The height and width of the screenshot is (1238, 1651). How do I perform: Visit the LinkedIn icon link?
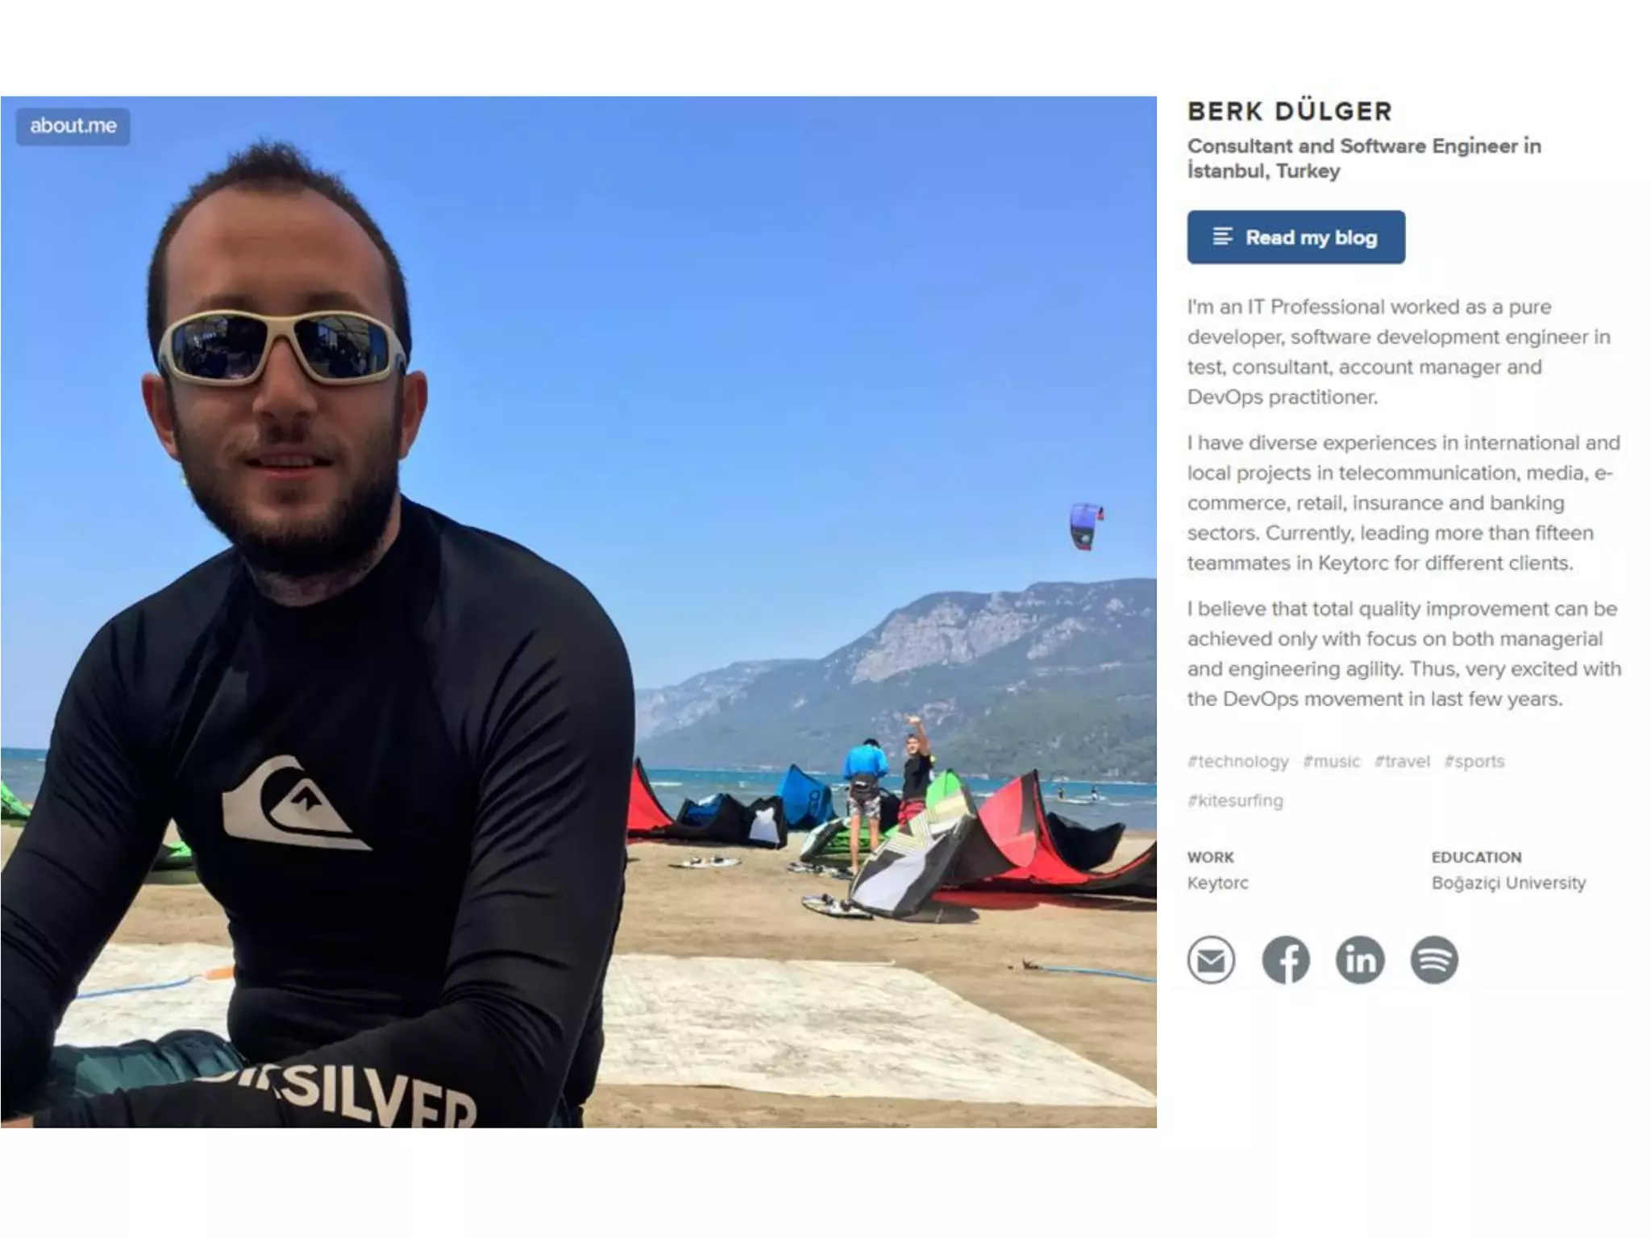[1360, 959]
